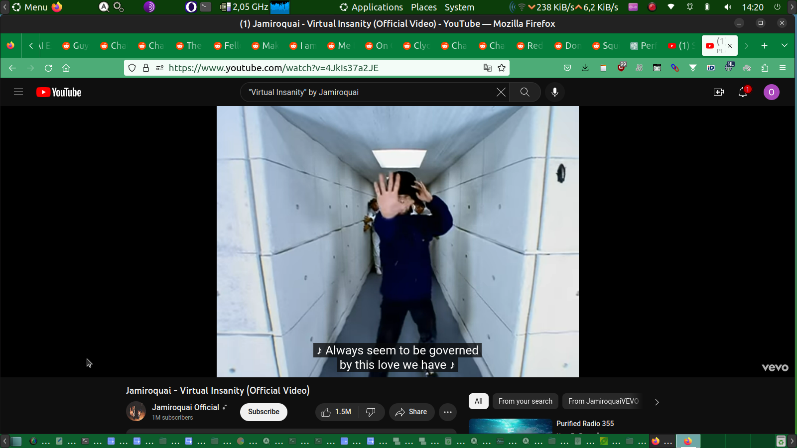The image size is (797, 448).
Task: Save the page to Pocket
Action: (567, 68)
